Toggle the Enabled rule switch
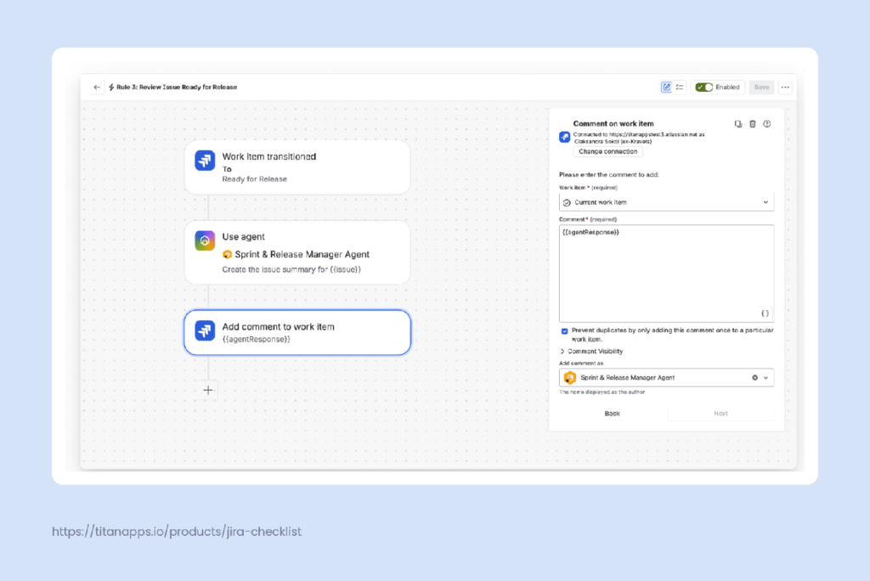 704,87
